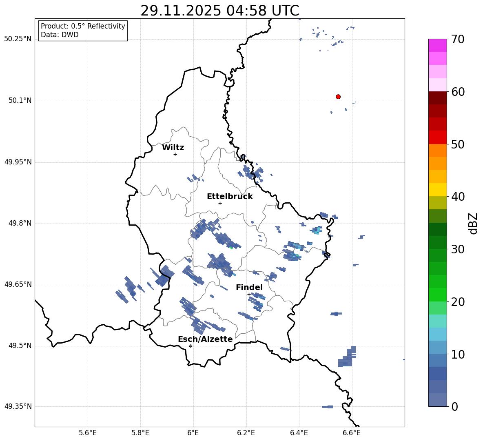Screen dimensions: 483x441
Task: Click the Wiltz station cross marker
Action: [175, 154]
